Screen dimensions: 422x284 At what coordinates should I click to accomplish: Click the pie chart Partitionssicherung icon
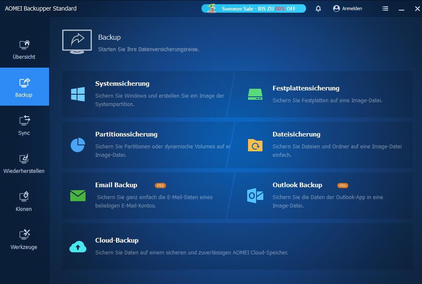78,145
